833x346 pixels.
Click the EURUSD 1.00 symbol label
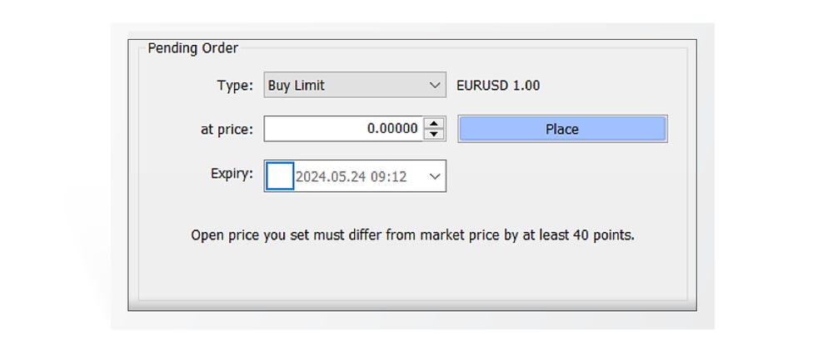tap(498, 86)
